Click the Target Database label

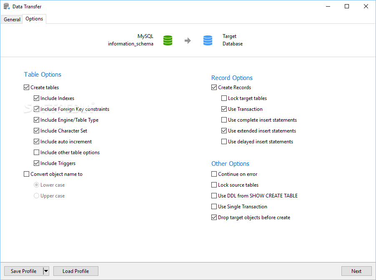tap(233, 40)
